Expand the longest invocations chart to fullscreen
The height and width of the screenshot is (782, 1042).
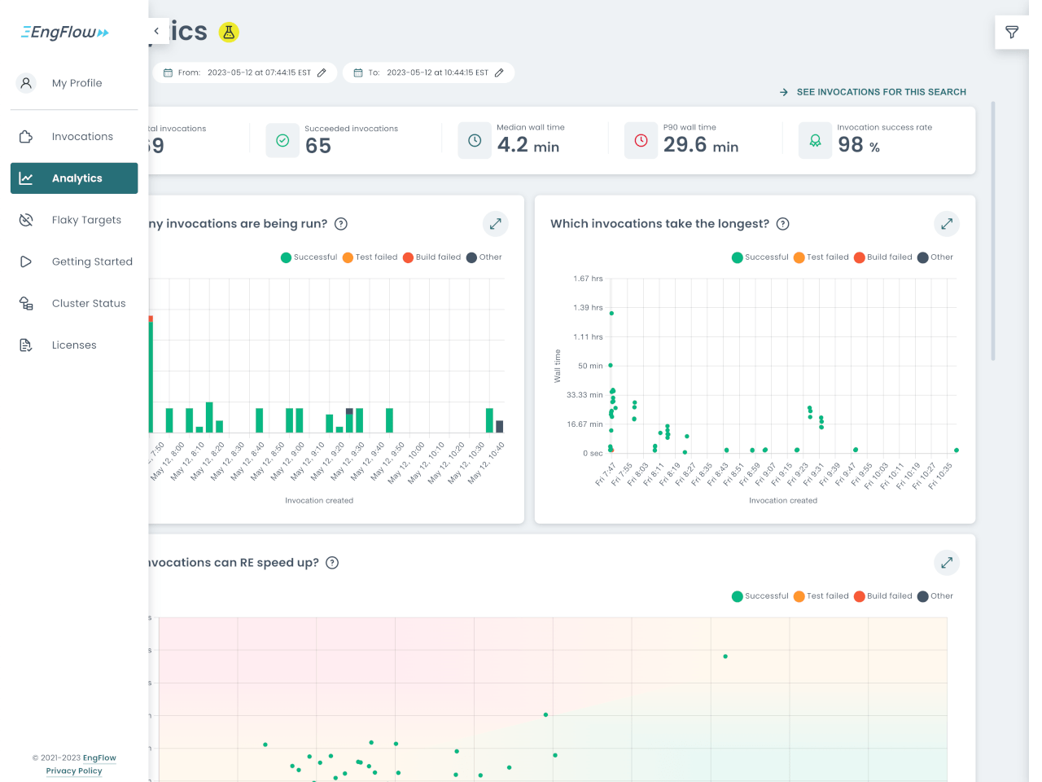946,223
